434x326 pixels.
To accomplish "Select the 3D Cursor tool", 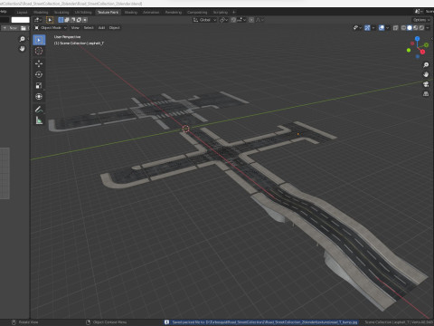I will pos(39,51).
